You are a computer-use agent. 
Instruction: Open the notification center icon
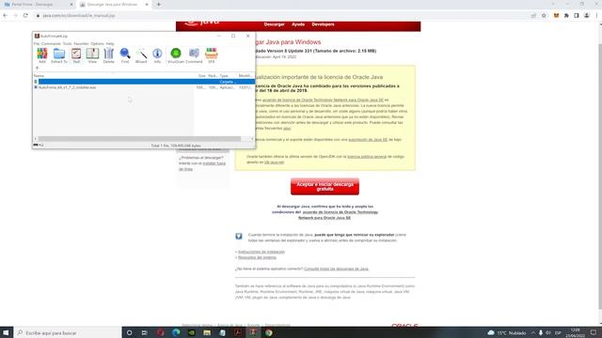pos(594,332)
